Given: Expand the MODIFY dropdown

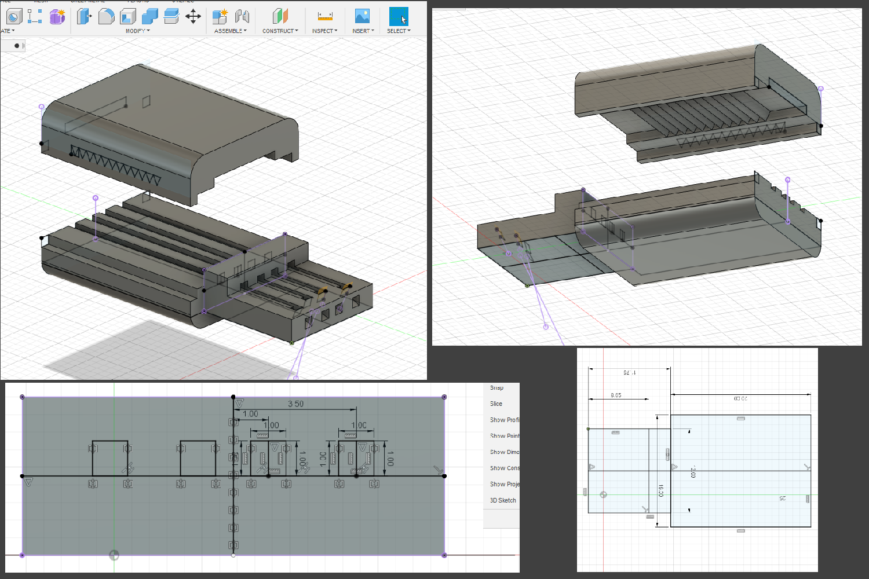Looking at the screenshot, I should 137,31.
